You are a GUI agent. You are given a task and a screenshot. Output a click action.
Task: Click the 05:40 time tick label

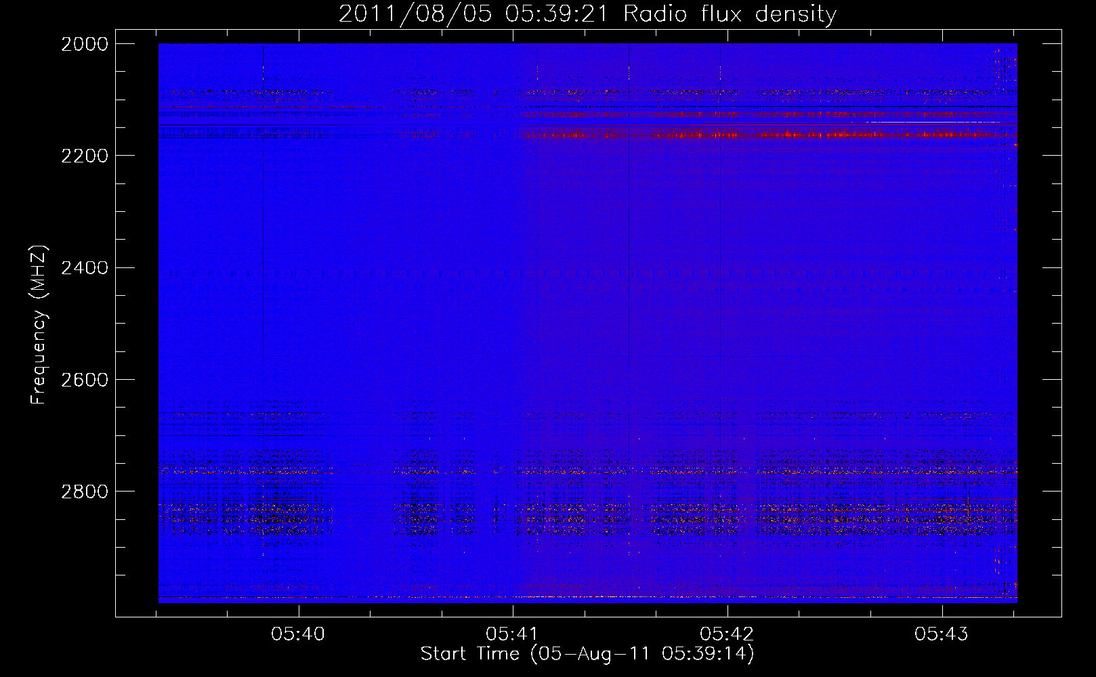pos(298,634)
